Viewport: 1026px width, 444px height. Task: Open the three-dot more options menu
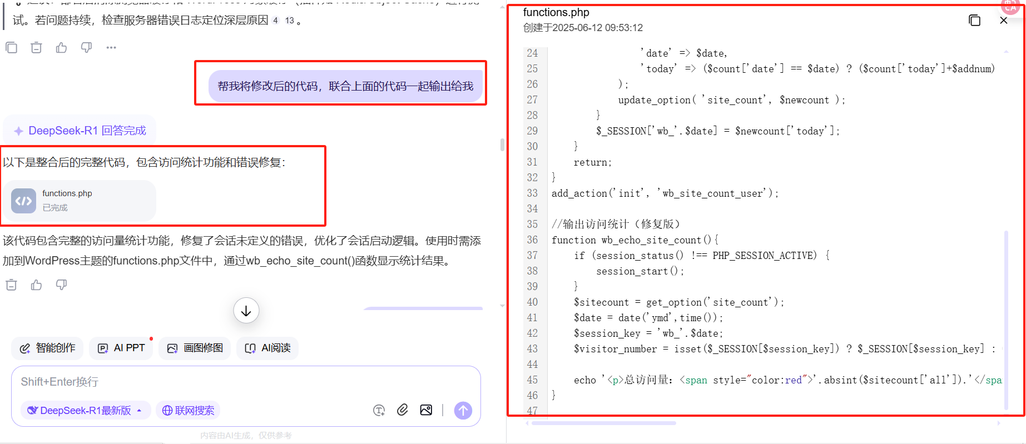111,48
